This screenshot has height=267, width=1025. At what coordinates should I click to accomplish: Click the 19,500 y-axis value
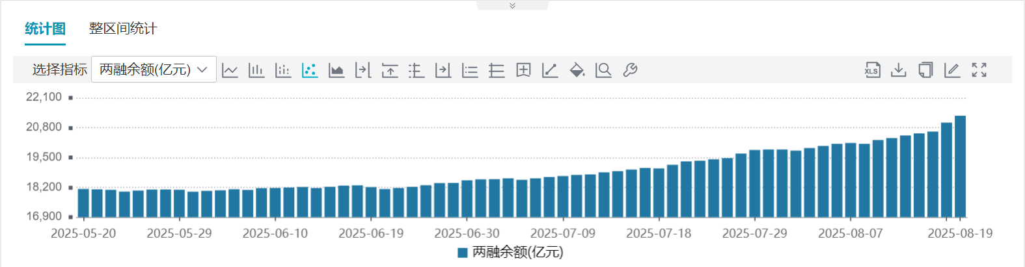44,157
